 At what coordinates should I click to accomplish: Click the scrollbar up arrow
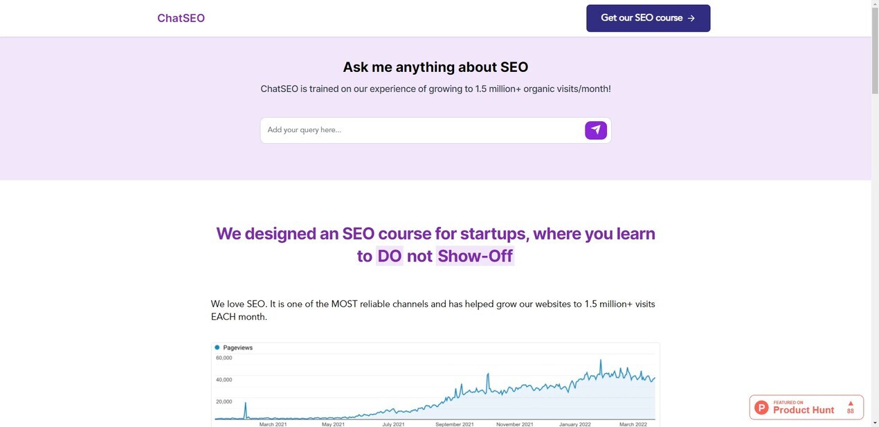[875, 4]
